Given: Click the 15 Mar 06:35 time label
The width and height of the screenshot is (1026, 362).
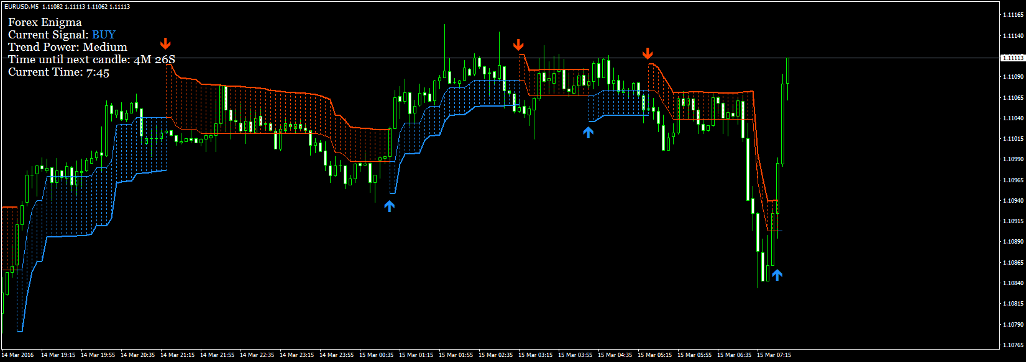Looking at the screenshot, I should point(735,355).
